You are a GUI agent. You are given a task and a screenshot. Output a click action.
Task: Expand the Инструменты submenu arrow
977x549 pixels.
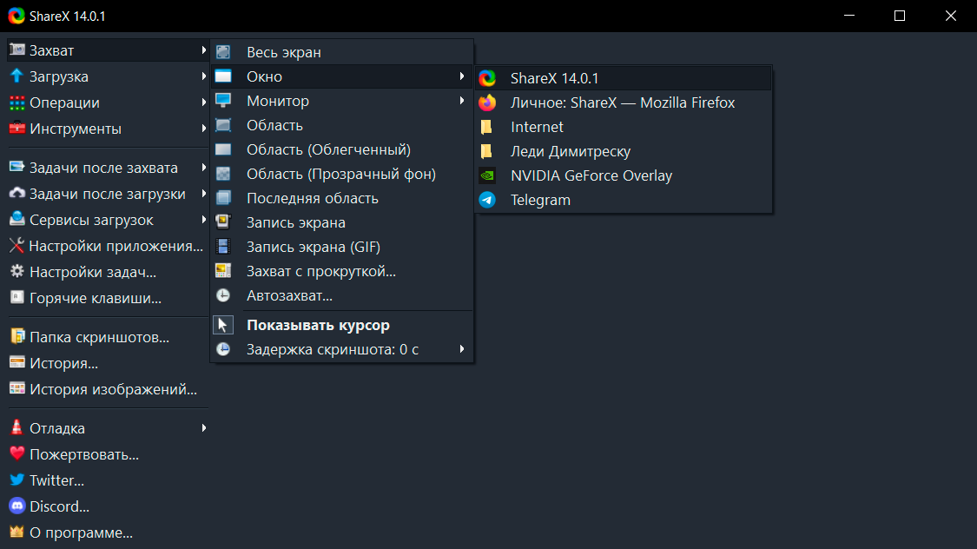(203, 129)
